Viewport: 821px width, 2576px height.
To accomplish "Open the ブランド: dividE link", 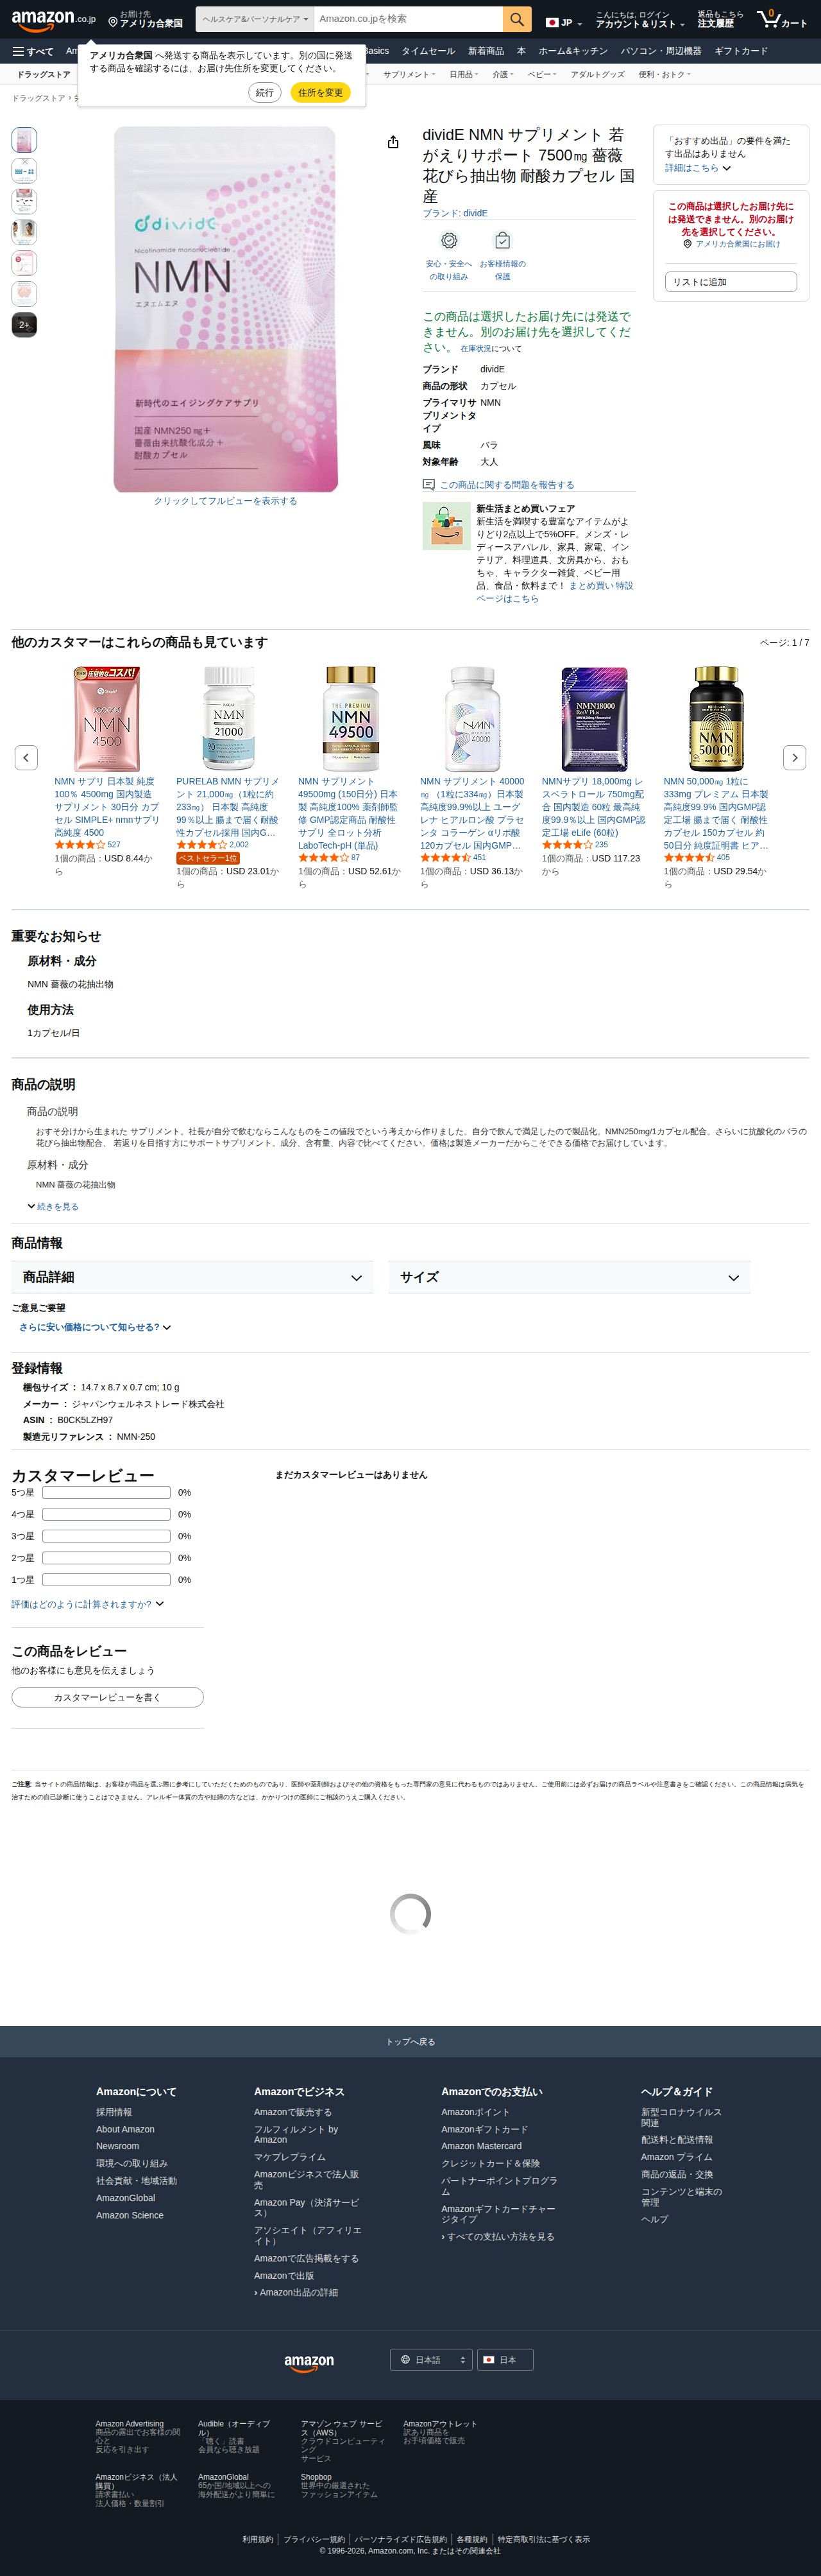I will pos(455,213).
